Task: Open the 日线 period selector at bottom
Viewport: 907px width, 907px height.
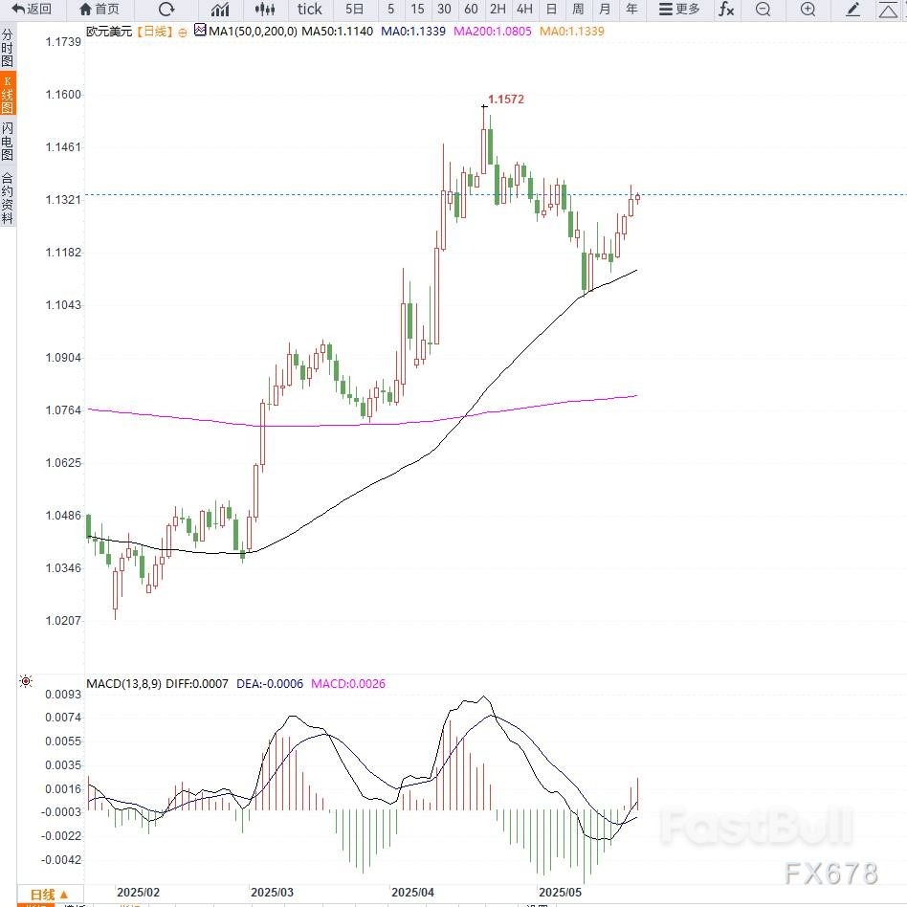Action: [x=48, y=895]
